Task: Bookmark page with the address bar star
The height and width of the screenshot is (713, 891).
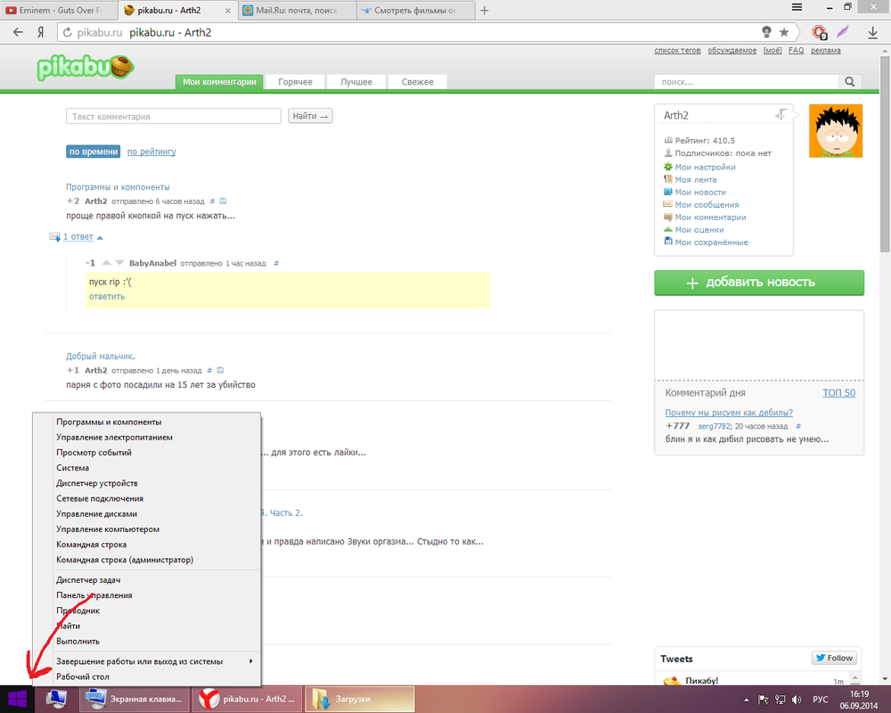Action: [784, 32]
